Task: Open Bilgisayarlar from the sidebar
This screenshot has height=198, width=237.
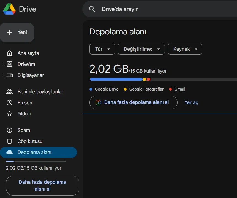Action: [x=31, y=75]
